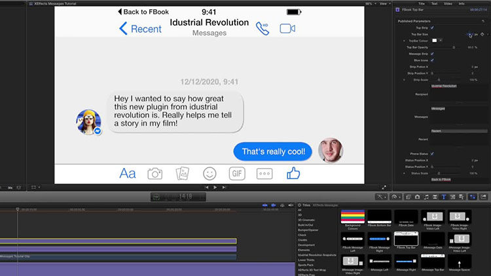Open the Enhancements magic wand menu

point(380,197)
